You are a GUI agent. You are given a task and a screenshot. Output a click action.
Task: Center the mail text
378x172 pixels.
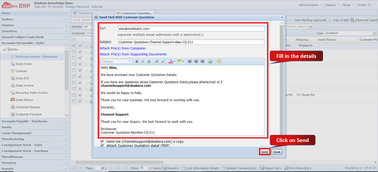tap(196, 62)
